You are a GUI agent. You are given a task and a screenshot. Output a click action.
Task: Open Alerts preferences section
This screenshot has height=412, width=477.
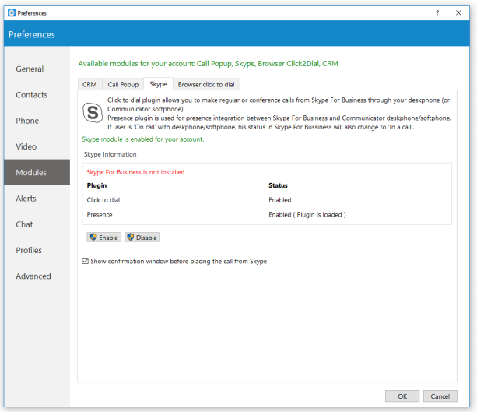tap(37, 199)
